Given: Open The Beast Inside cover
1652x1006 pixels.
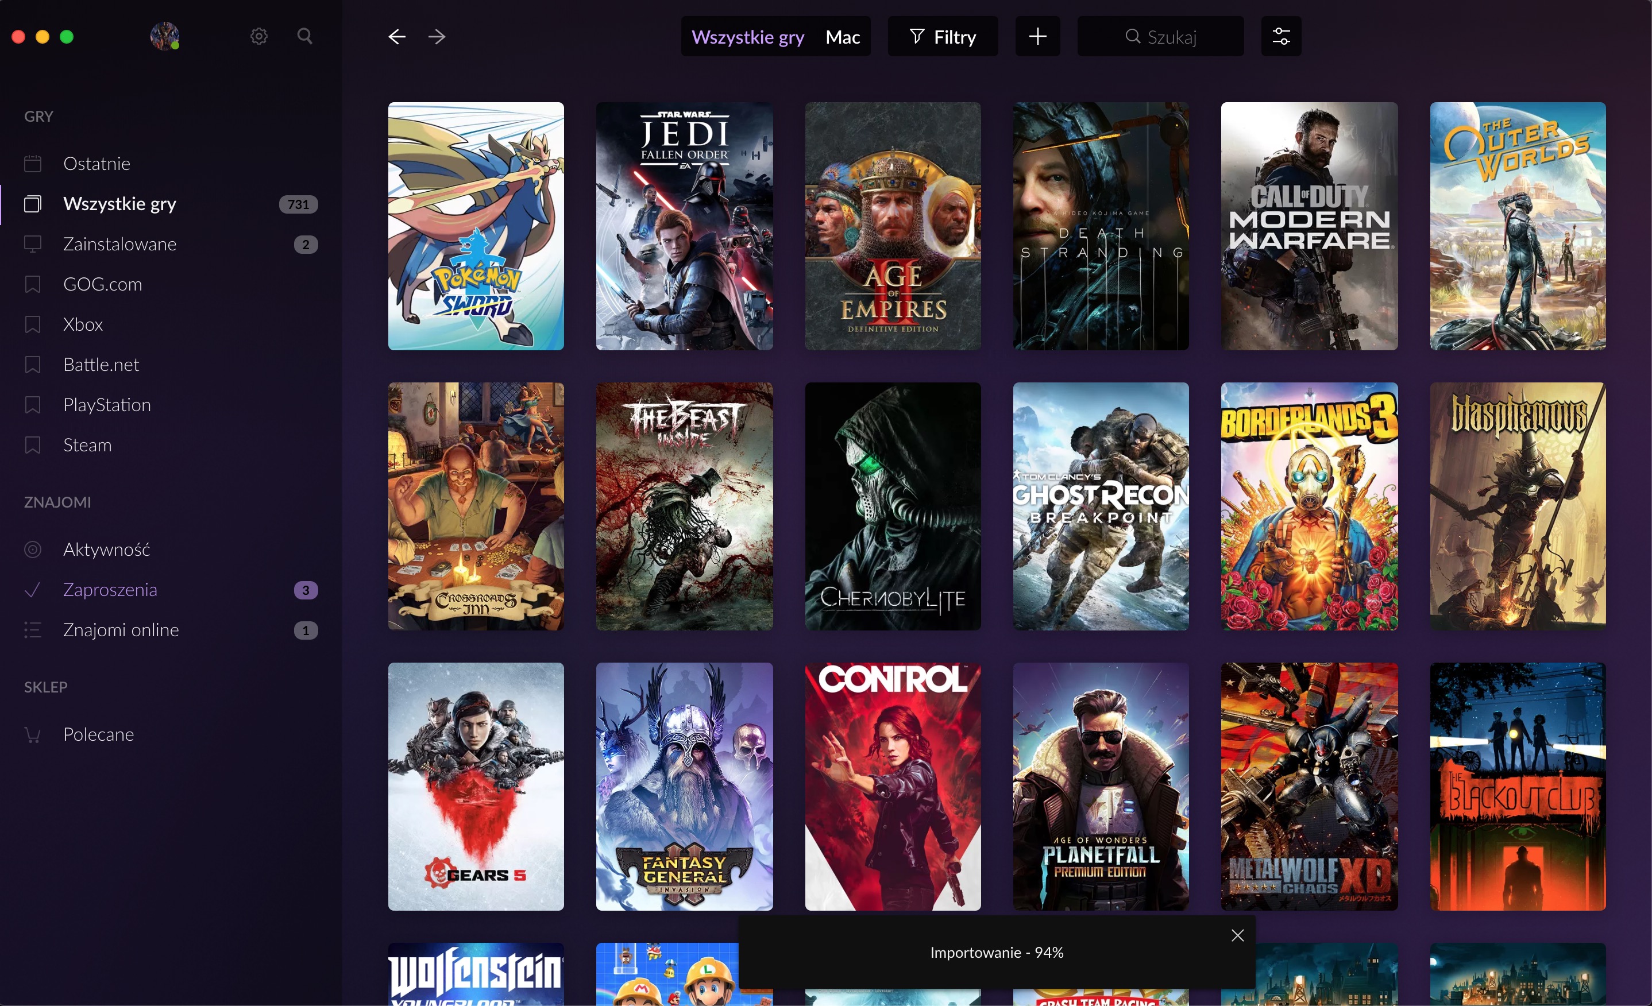Looking at the screenshot, I should coord(684,506).
